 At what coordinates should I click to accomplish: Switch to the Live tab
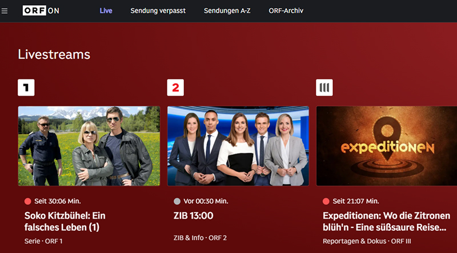[106, 11]
